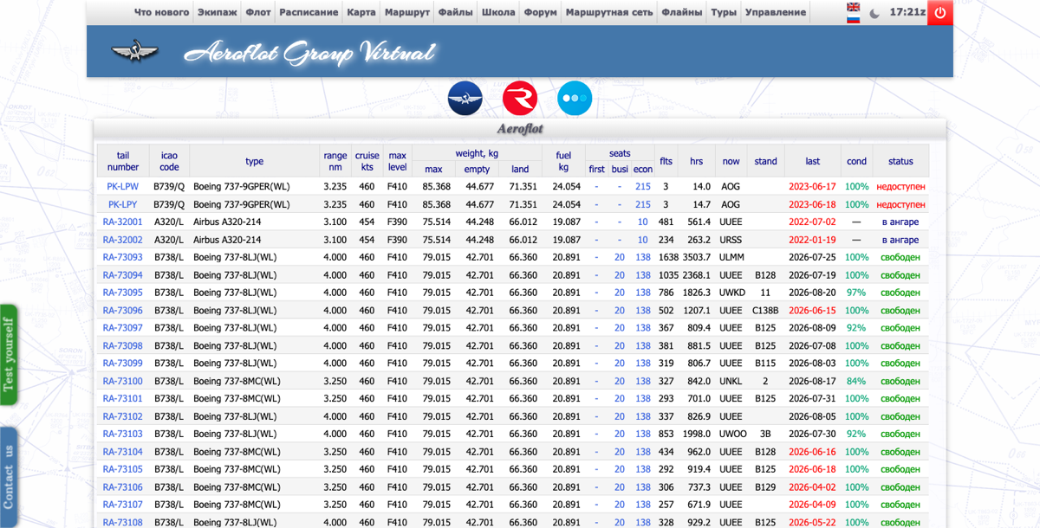Click the 'stand' column header
The height and width of the screenshot is (528, 1040).
point(765,161)
